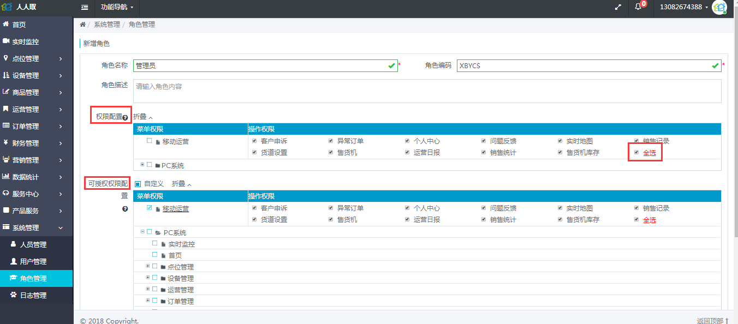Open 用户管理 in the sidebar
The image size is (738, 324).
click(36, 261)
